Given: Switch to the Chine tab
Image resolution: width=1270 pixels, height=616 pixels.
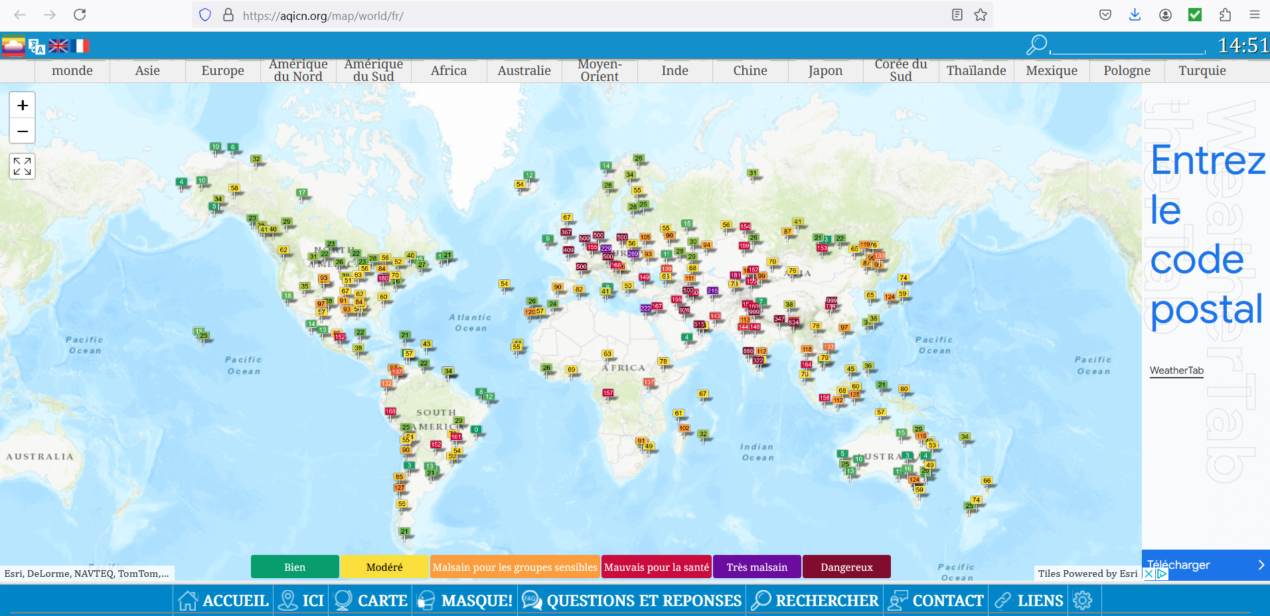Looking at the screenshot, I should point(750,70).
